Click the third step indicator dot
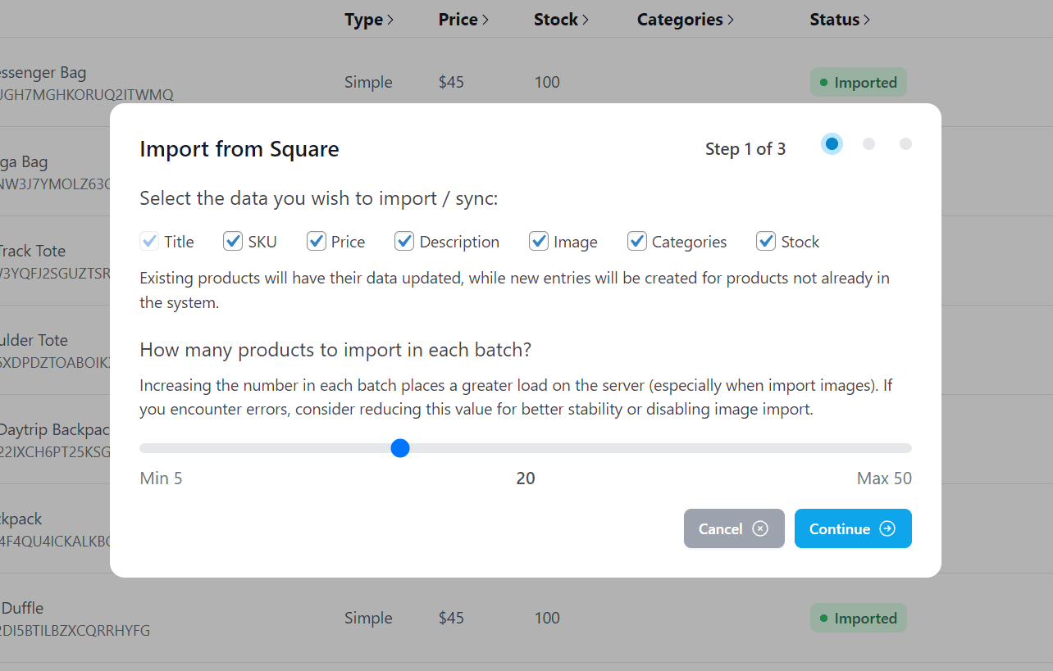This screenshot has height=671, width=1053. pos(905,144)
